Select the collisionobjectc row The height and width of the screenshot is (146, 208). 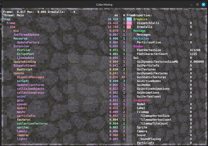[30, 89]
